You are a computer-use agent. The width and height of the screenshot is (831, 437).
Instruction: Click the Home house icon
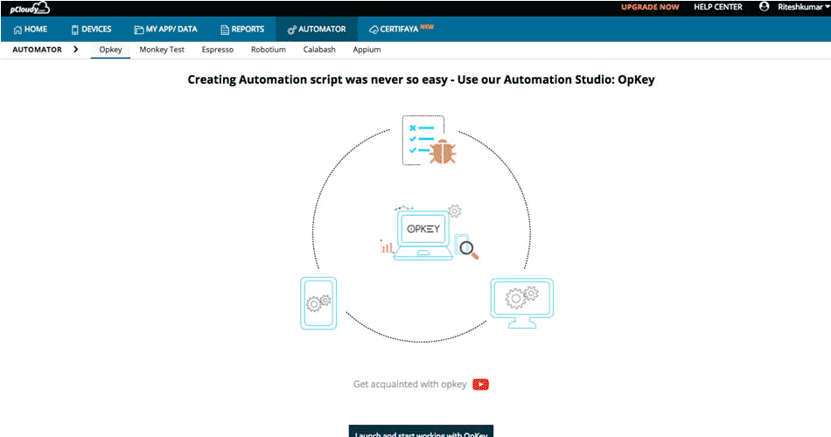click(x=18, y=30)
